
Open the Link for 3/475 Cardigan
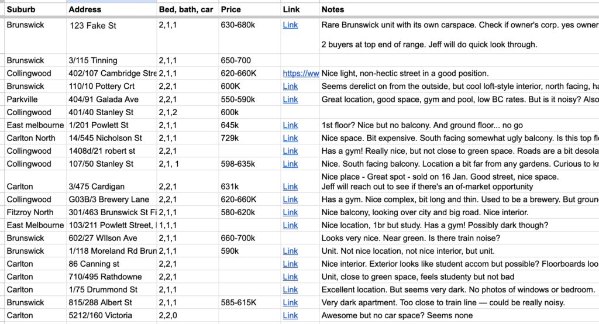point(290,187)
